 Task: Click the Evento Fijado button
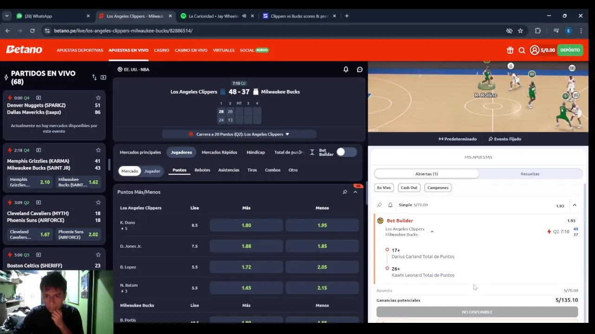(505, 139)
